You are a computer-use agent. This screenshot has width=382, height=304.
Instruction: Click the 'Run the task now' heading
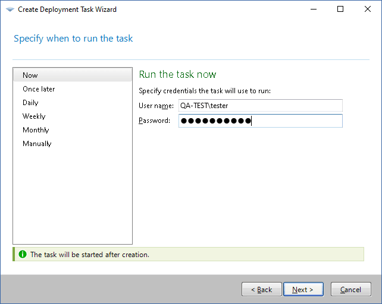click(177, 74)
